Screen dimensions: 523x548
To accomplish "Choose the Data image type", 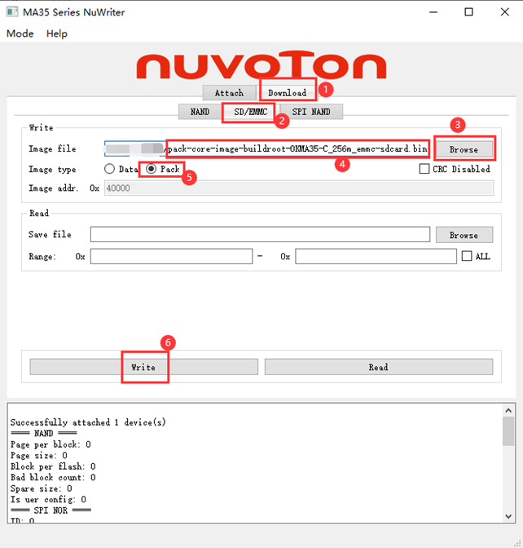I will tap(110, 169).
